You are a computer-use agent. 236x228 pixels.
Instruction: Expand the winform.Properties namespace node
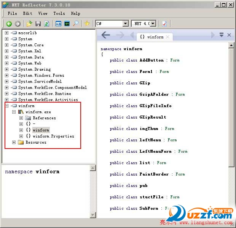[x=21, y=136]
